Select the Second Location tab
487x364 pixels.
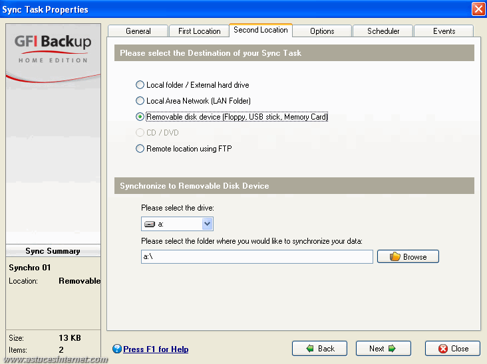click(x=261, y=30)
